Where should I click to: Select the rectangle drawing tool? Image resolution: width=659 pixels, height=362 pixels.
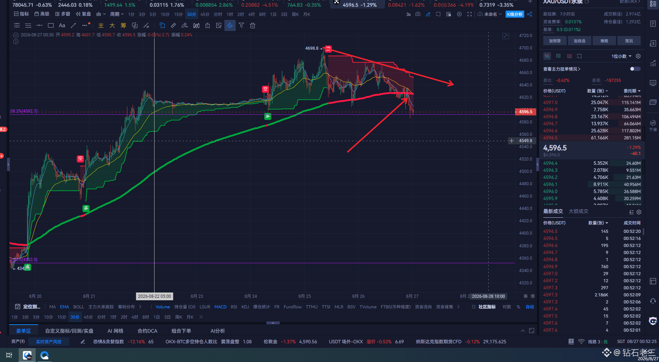pos(51,25)
